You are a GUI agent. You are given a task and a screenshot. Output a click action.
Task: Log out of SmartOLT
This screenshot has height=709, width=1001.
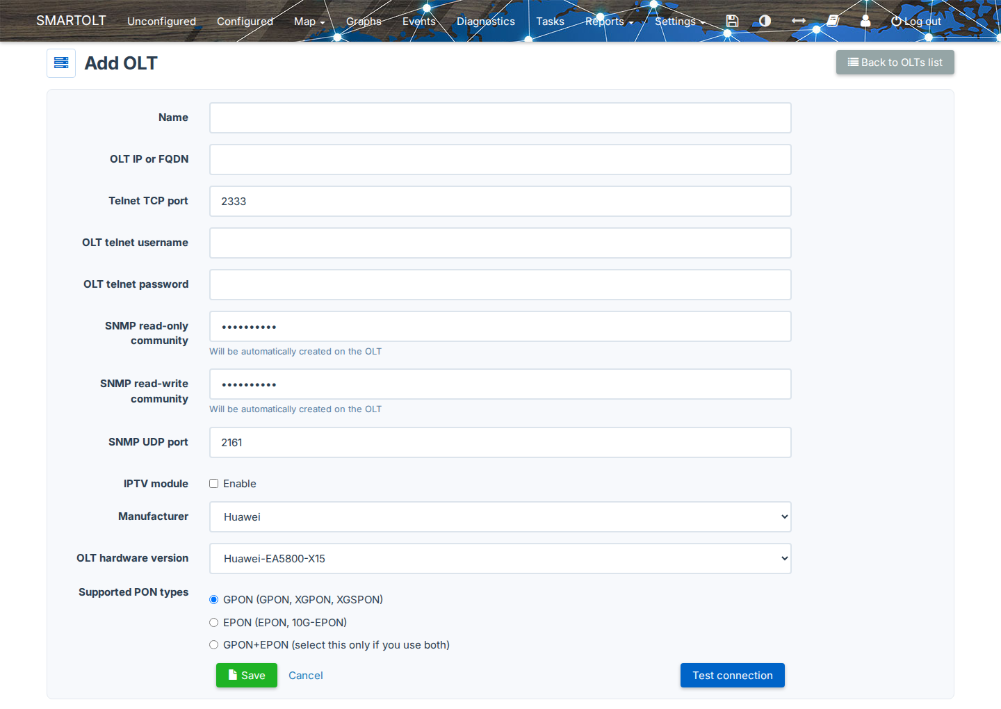tap(916, 22)
